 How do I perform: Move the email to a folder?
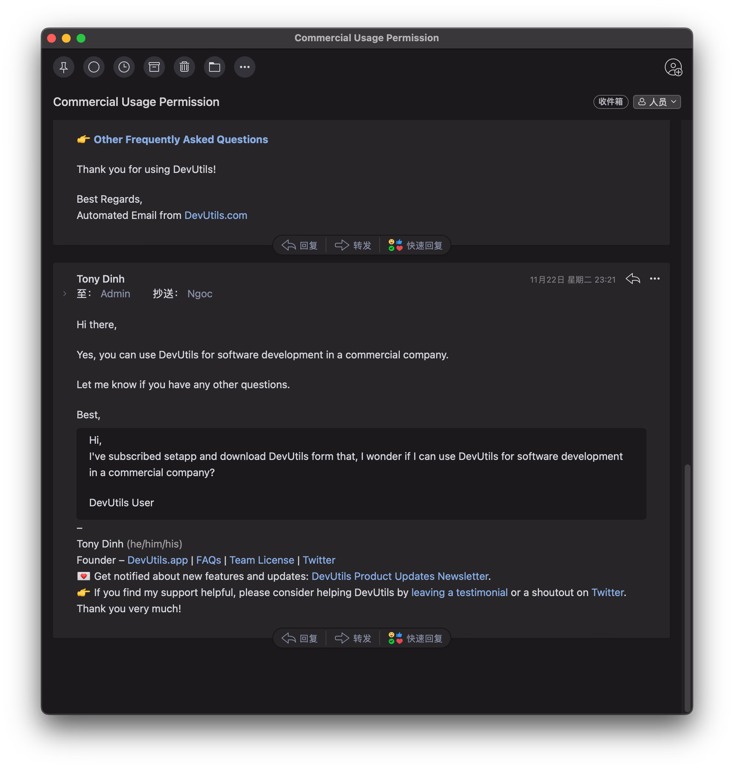click(214, 67)
